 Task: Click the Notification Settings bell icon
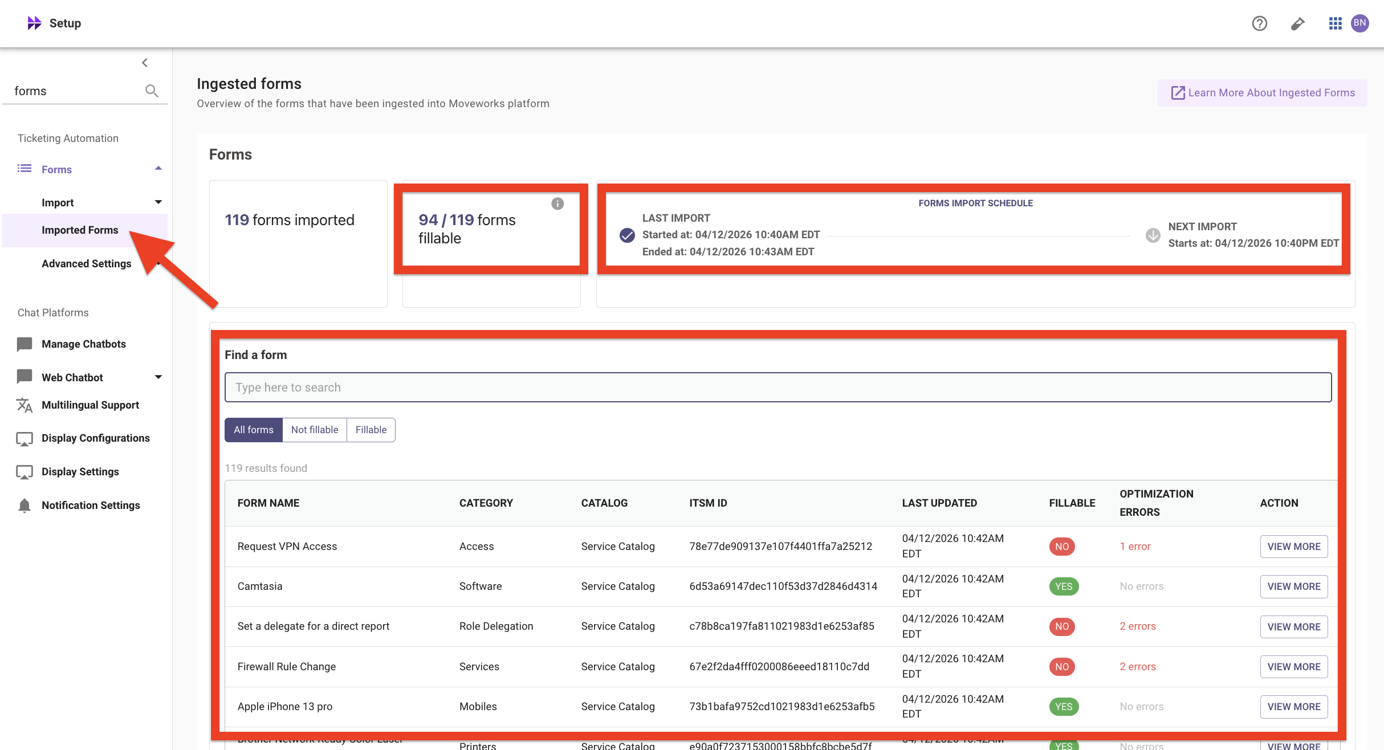[x=25, y=506]
